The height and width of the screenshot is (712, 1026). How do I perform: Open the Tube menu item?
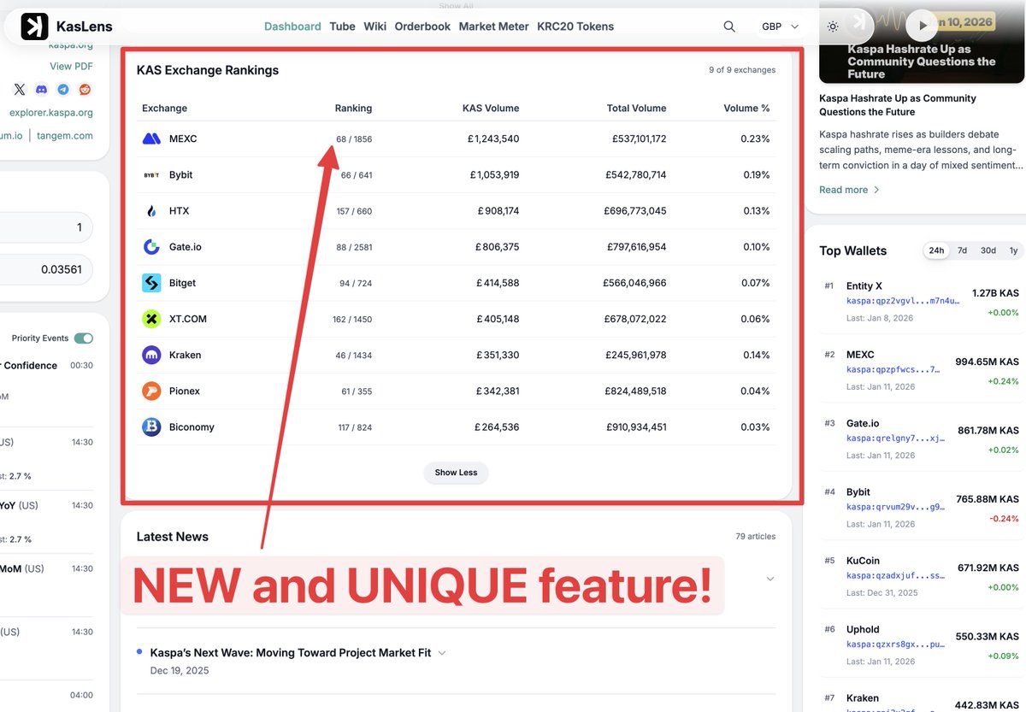click(343, 26)
